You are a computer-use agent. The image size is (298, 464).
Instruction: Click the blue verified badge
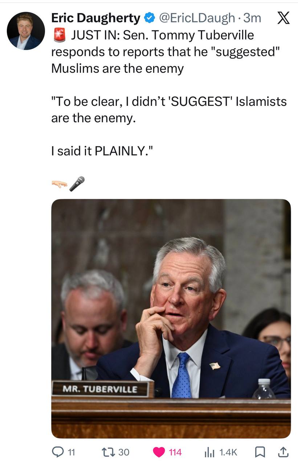(x=149, y=18)
